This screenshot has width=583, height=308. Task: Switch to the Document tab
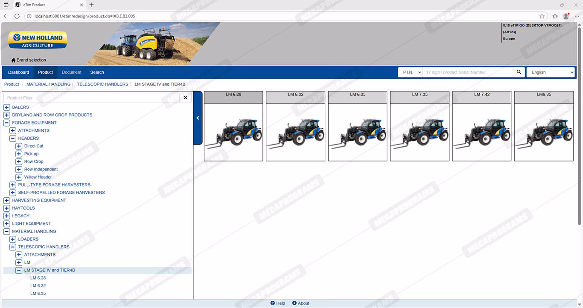click(71, 72)
